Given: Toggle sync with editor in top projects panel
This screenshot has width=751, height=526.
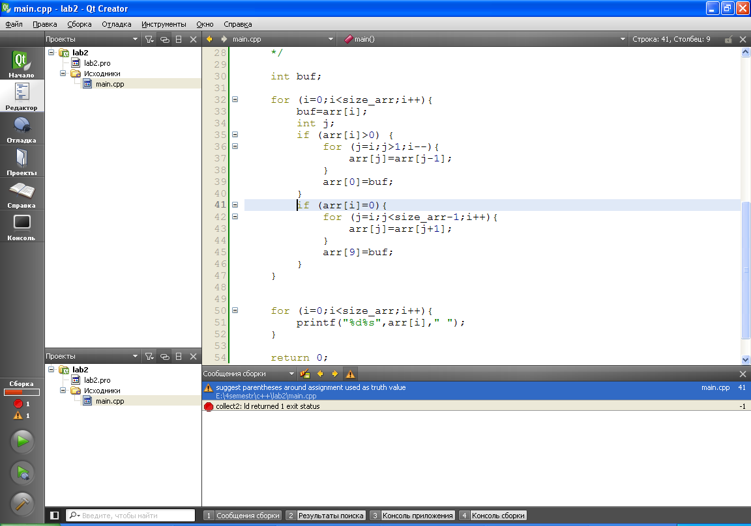Looking at the screenshot, I should [x=164, y=40].
